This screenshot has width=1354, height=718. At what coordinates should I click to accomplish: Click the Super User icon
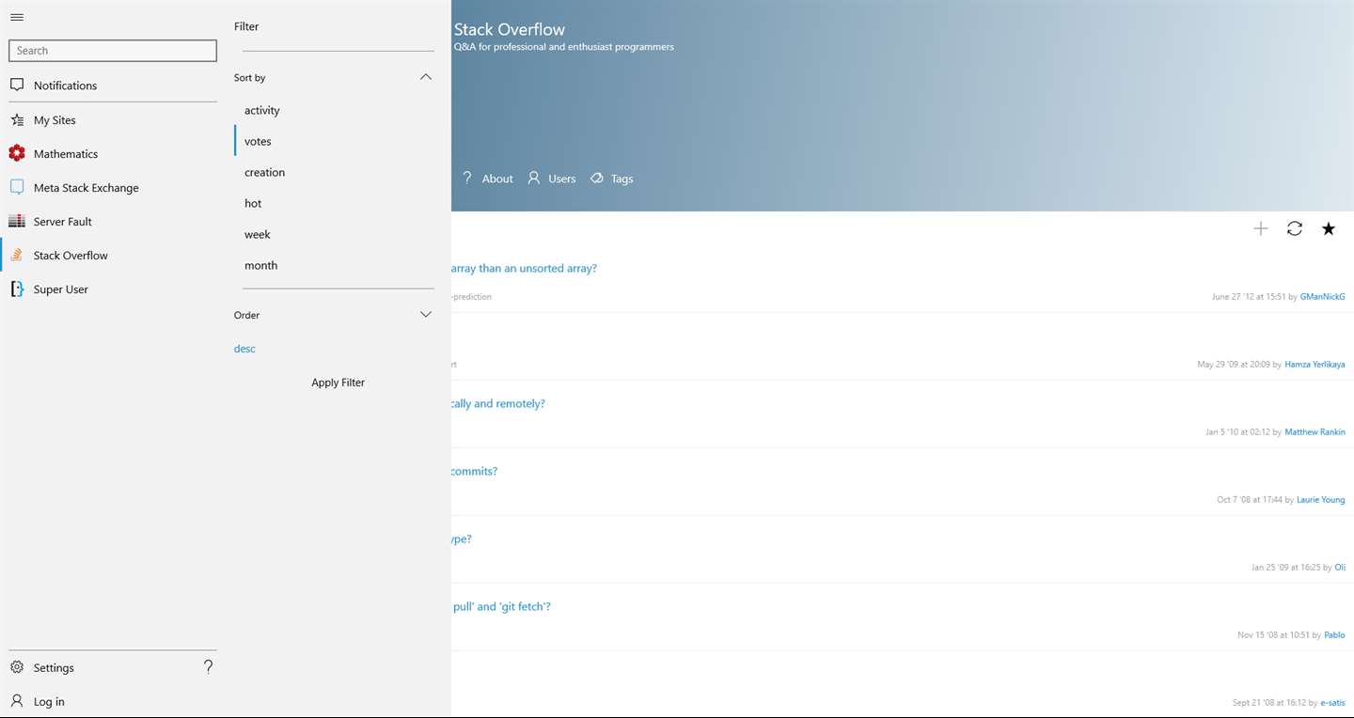17,289
